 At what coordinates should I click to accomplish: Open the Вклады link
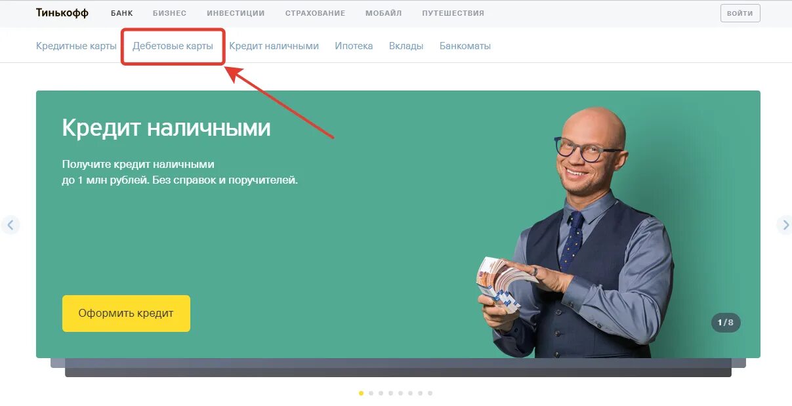click(406, 46)
